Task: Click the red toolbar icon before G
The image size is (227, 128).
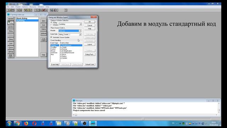Action: coord(44,10)
